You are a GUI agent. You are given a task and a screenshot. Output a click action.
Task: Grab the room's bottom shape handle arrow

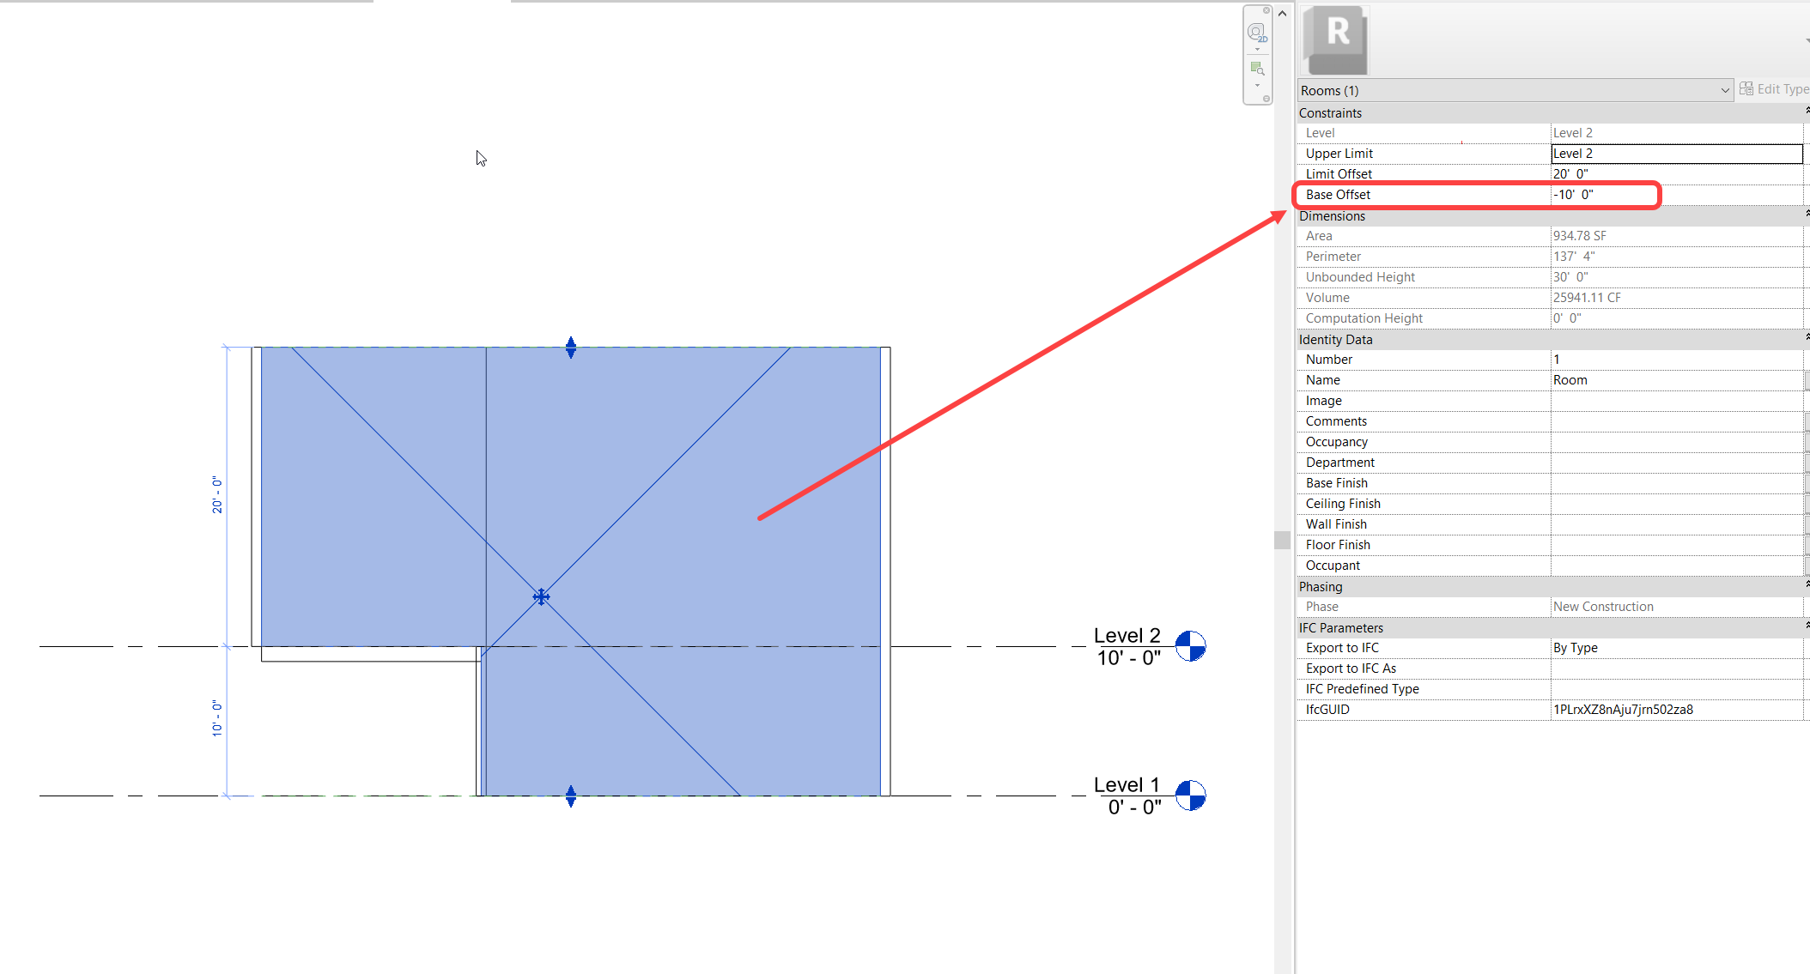click(x=571, y=796)
